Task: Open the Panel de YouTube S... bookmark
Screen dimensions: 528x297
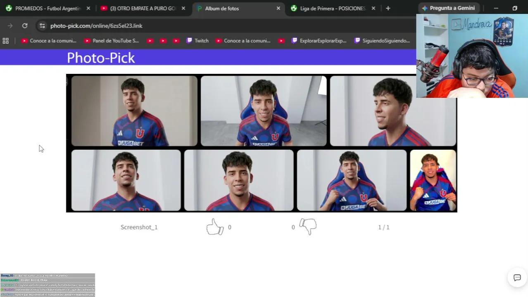Action: [111, 41]
